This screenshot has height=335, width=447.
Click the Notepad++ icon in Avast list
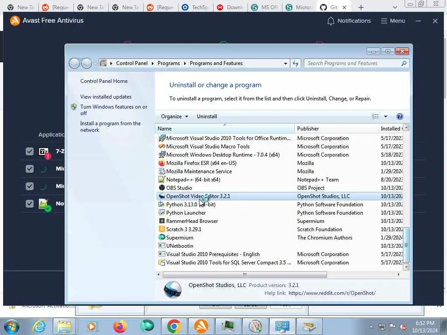(44, 204)
